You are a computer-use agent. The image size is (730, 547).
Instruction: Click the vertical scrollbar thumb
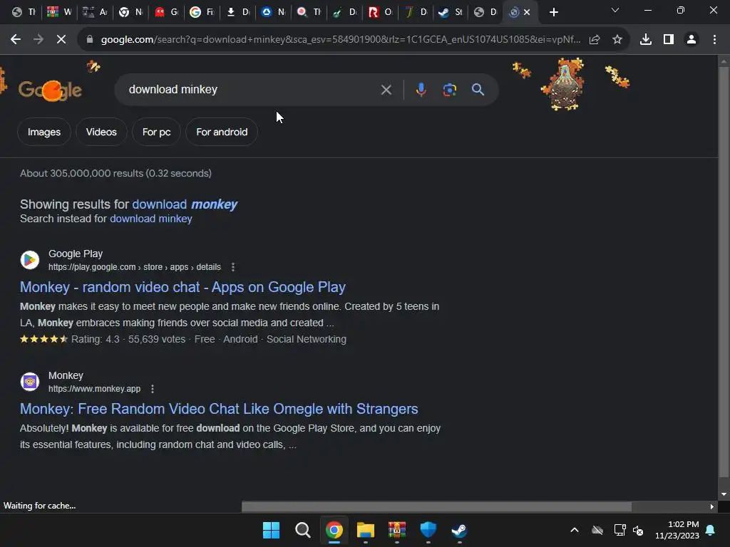724,272
